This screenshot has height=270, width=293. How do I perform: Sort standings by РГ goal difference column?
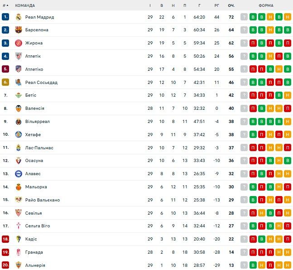pos(216,5)
